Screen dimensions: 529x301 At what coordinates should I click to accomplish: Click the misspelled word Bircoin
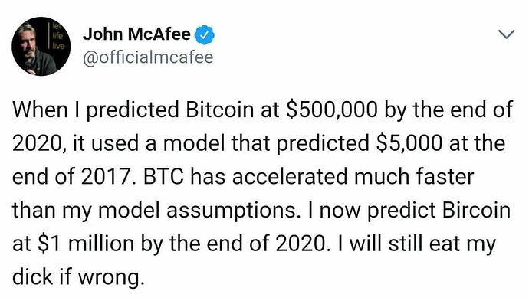[476, 210]
